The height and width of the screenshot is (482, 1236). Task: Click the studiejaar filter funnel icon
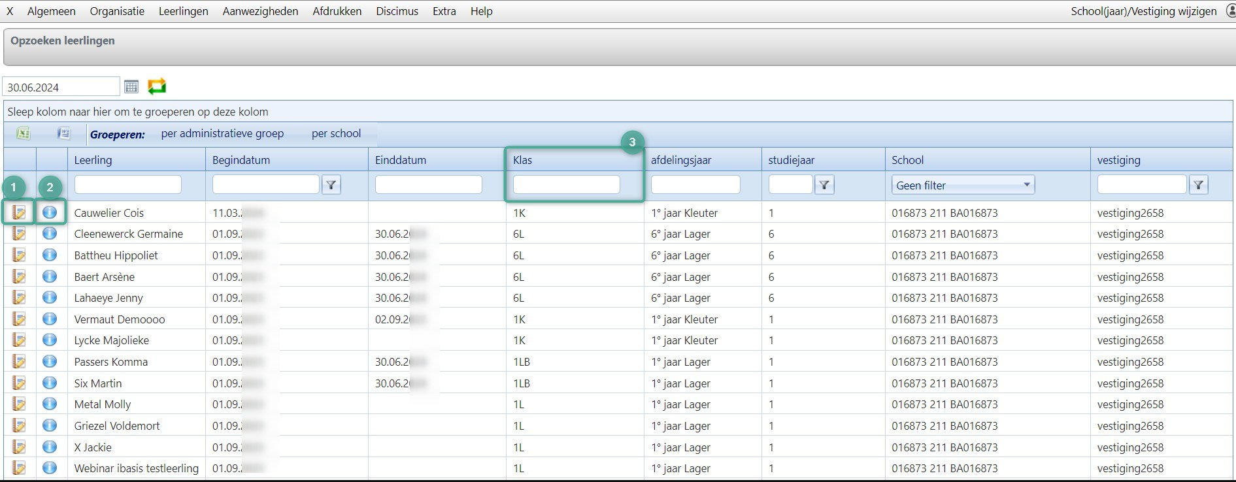point(824,185)
